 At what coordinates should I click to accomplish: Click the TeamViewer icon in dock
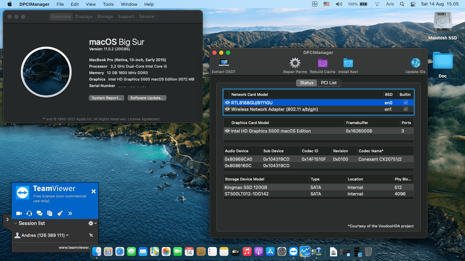click(293, 251)
